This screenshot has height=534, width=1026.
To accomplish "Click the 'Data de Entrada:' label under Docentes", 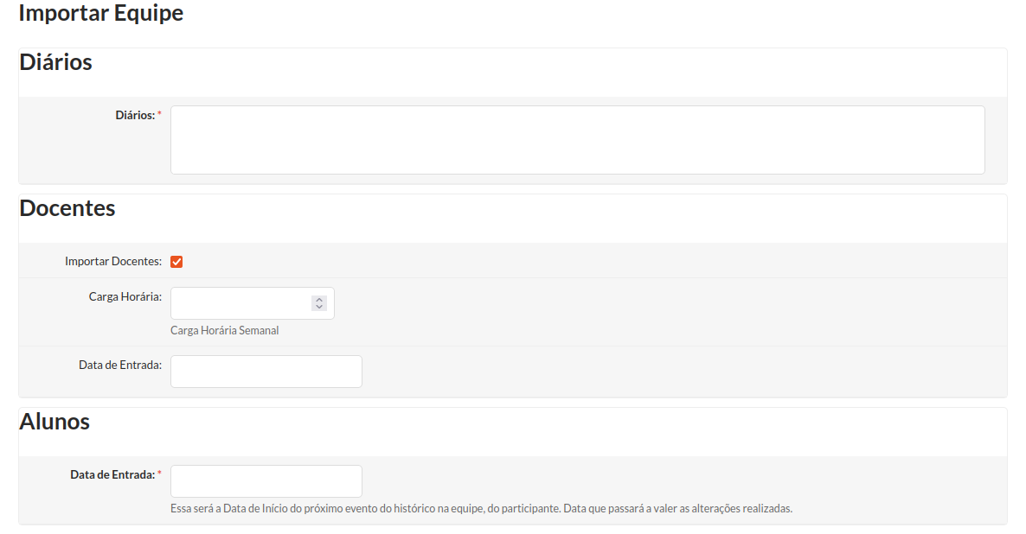I will (x=120, y=365).
